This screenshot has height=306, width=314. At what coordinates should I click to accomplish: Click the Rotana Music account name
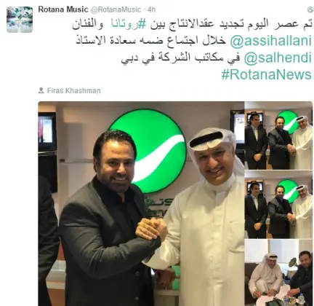[x=63, y=9]
